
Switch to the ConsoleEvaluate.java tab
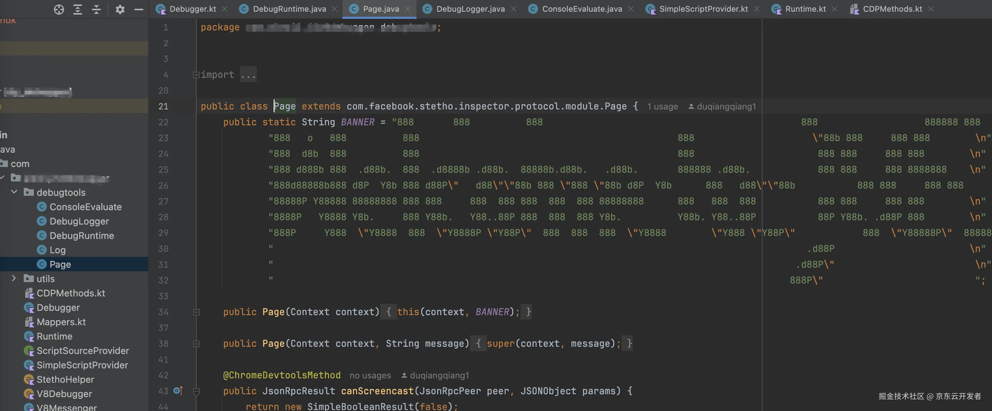(x=581, y=9)
